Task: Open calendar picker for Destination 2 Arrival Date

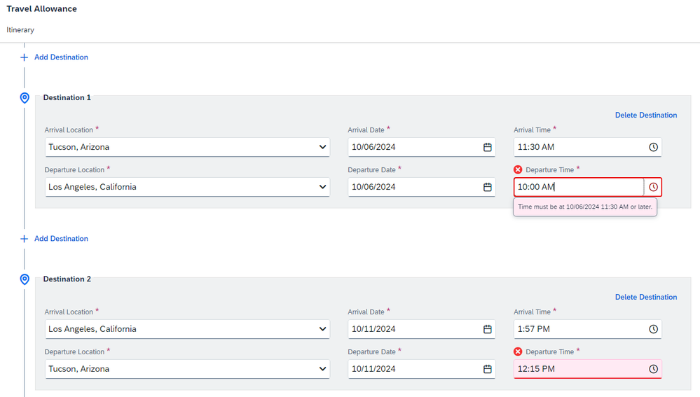Action: (487, 329)
